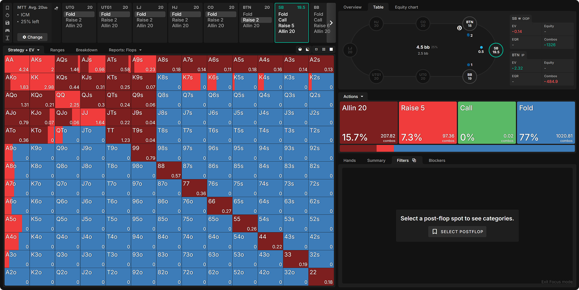Viewport: 579px width, 290px height.
Task: Open the Blockers tab
Action: tap(437, 160)
